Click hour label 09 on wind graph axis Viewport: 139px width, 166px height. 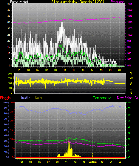55,70
